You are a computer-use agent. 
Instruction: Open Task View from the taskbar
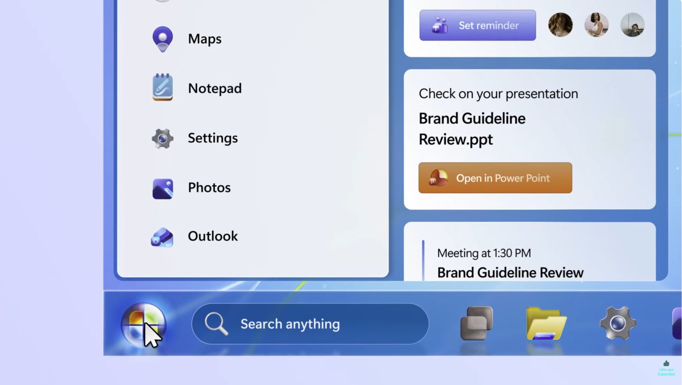click(x=477, y=323)
